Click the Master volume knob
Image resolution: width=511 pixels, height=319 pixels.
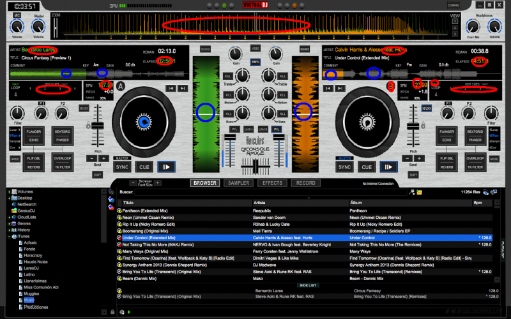38,26
